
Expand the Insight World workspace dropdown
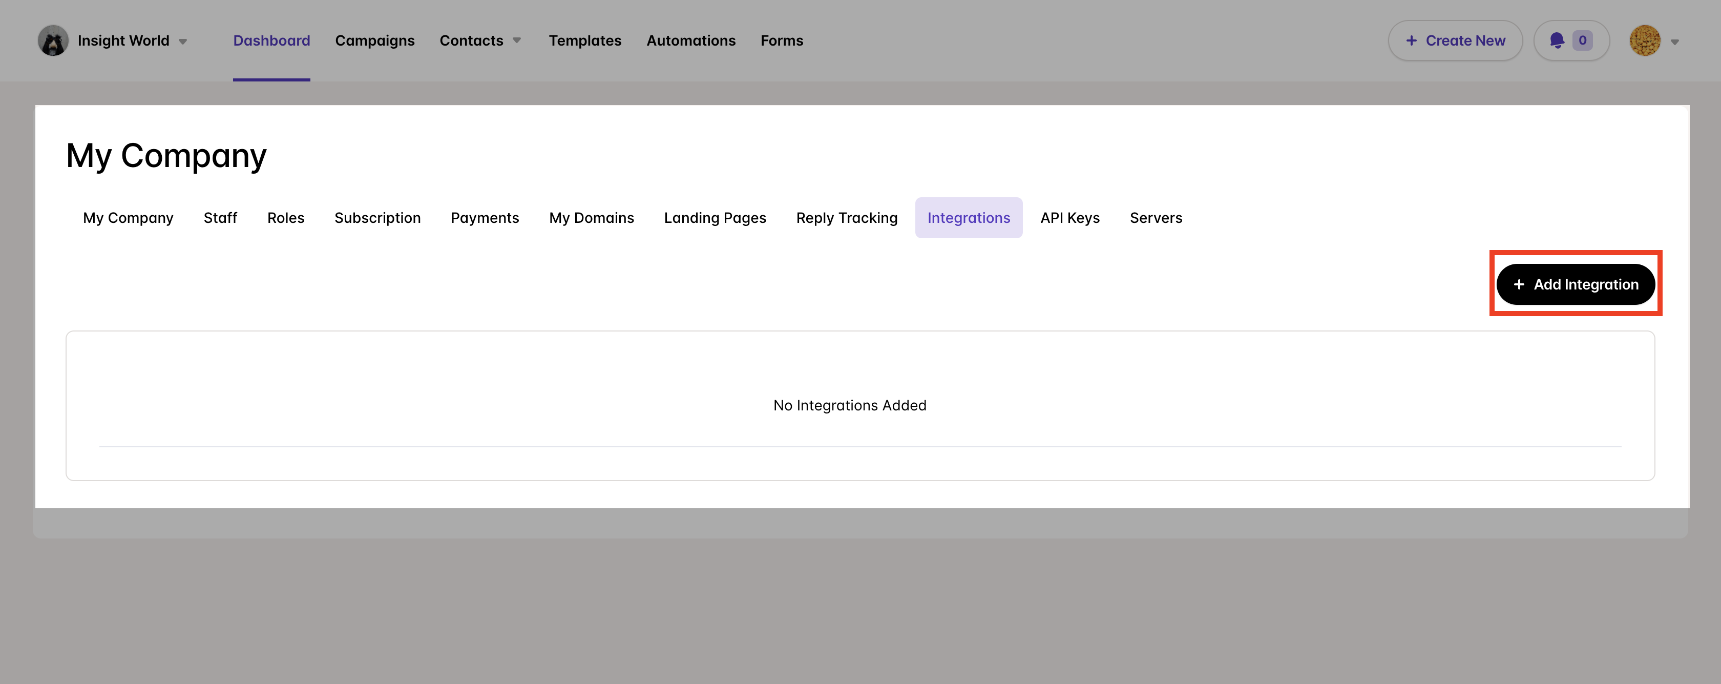click(182, 42)
